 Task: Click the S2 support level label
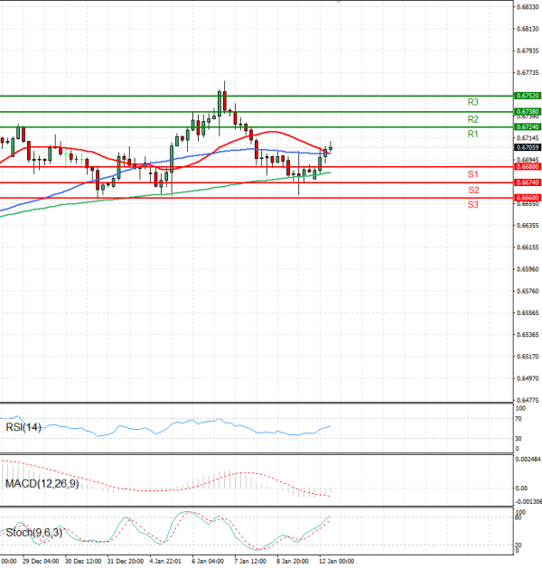tap(472, 190)
